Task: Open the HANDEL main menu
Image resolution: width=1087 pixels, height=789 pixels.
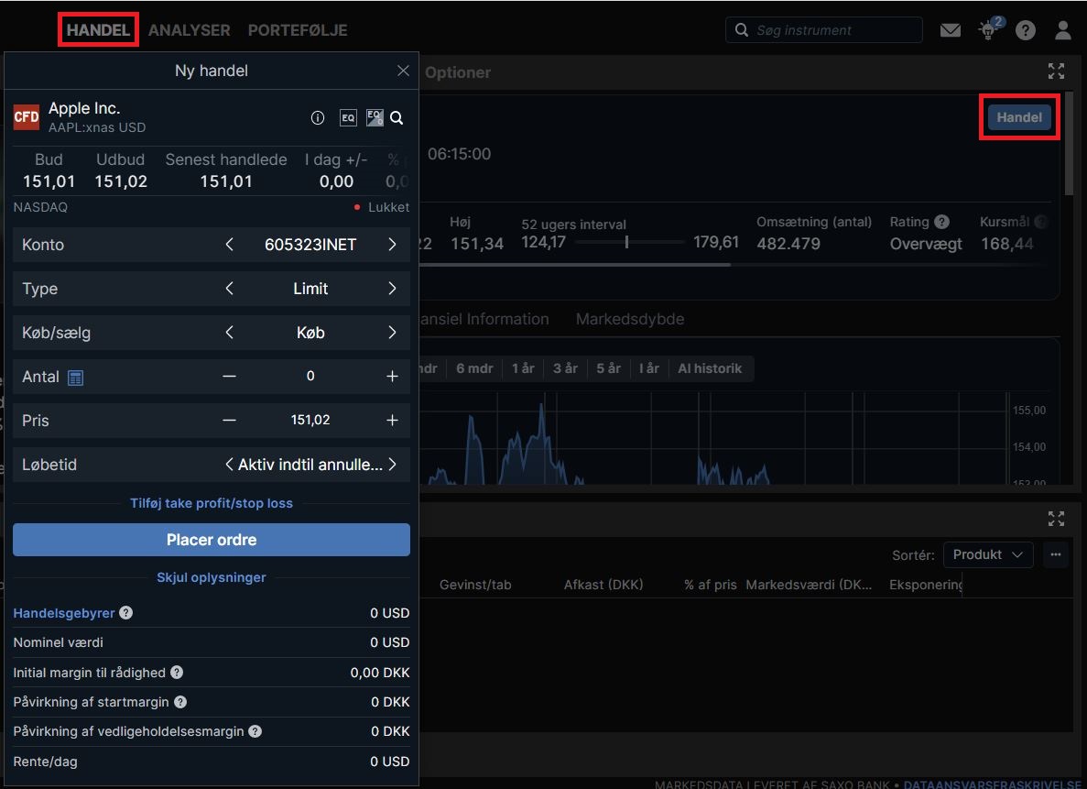Action: click(98, 30)
